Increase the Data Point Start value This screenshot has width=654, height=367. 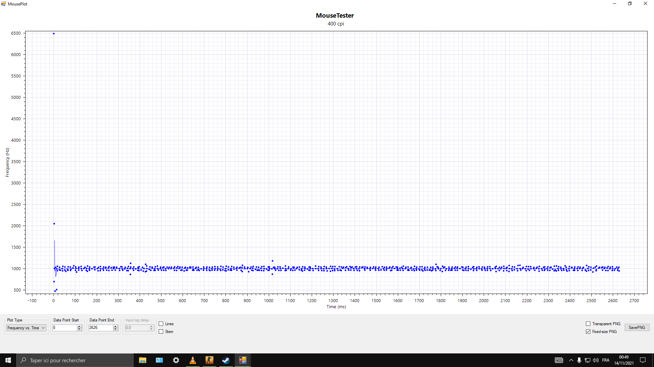click(x=79, y=326)
